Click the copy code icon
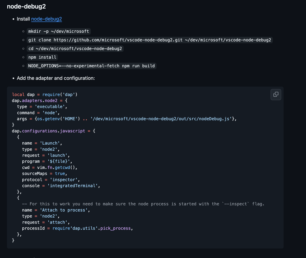Screen dimensions: 306x258 coord(275,94)
